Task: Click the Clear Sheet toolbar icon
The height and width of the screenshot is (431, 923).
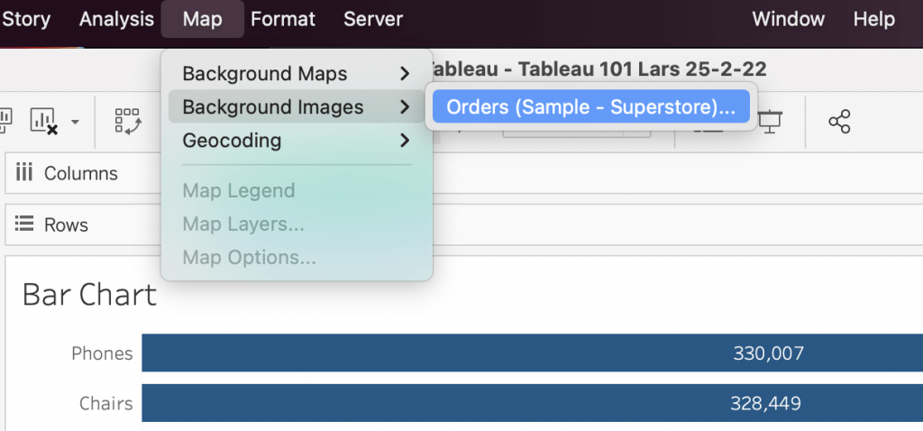Action: 42,121
